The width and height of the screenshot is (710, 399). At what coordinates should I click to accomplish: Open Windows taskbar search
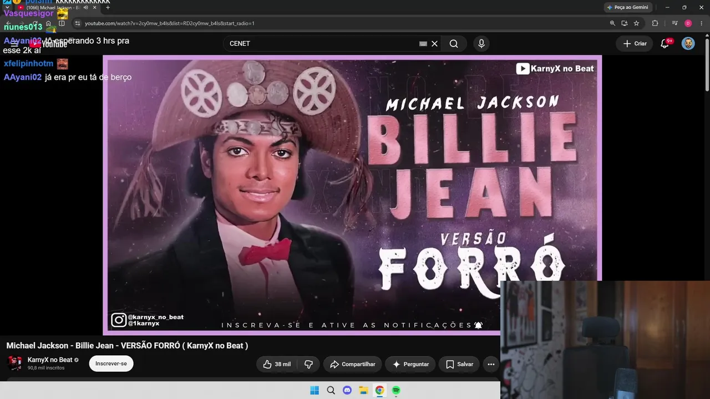[331, 390]
